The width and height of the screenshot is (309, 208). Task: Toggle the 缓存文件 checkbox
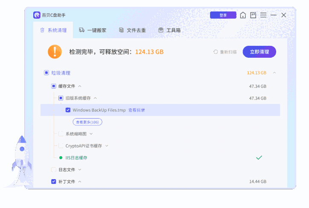tap(53, 86)
